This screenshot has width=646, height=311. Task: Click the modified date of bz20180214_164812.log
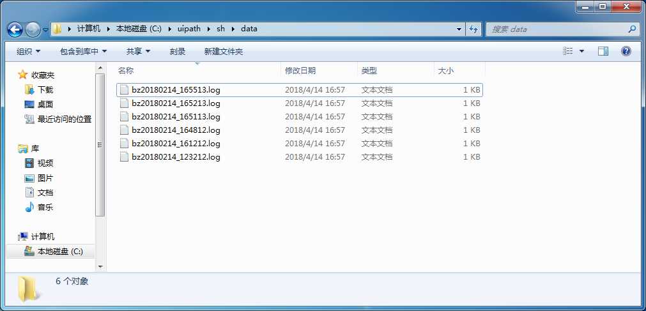[x=315, y=130]
